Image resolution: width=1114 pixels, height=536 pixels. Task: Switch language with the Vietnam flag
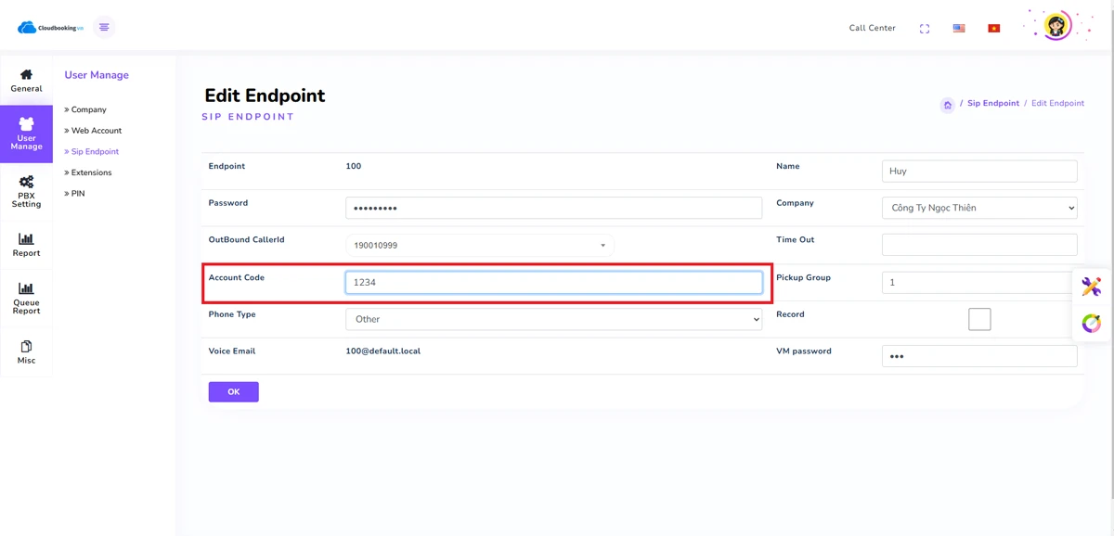[993, 29]
